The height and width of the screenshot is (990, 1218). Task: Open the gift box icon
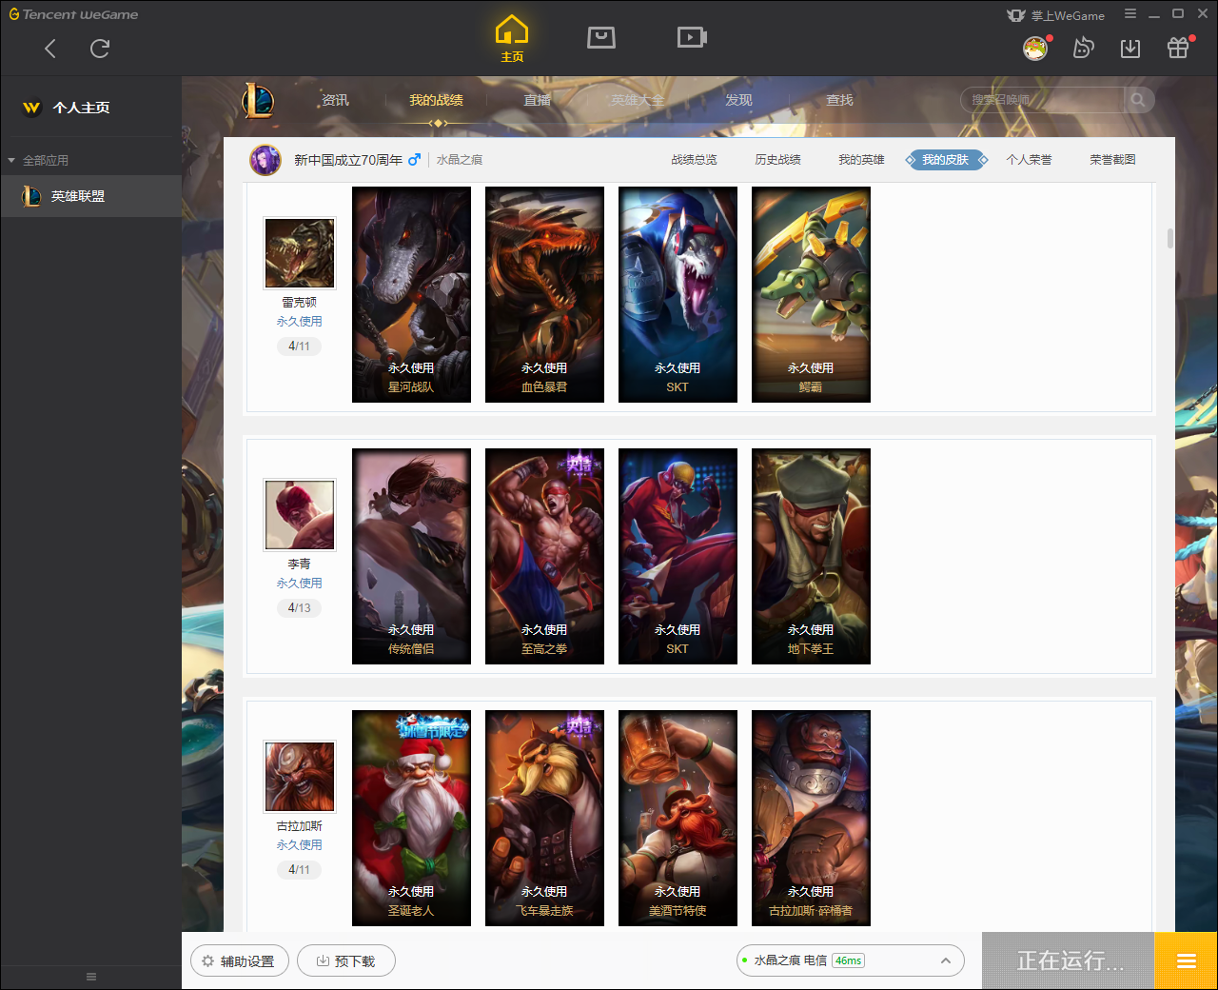coord(1178,48)
